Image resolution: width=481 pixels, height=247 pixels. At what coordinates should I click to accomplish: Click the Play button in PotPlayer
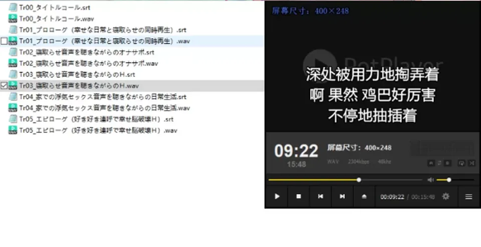click(x=277, y=196)
